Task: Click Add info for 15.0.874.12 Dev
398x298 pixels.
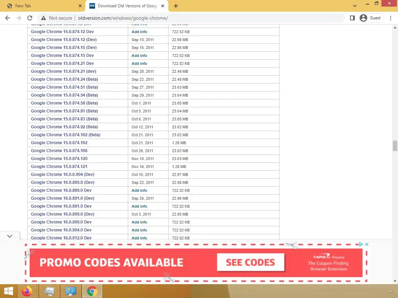Action: point(139,32)
